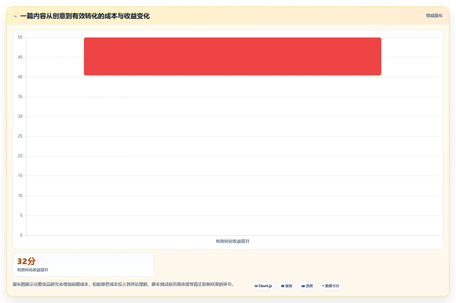Click the y-axis value 40
The image size is (456, 303).
20,77
